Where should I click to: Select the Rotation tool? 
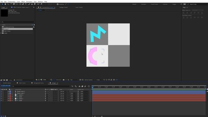tap(11, 4)
